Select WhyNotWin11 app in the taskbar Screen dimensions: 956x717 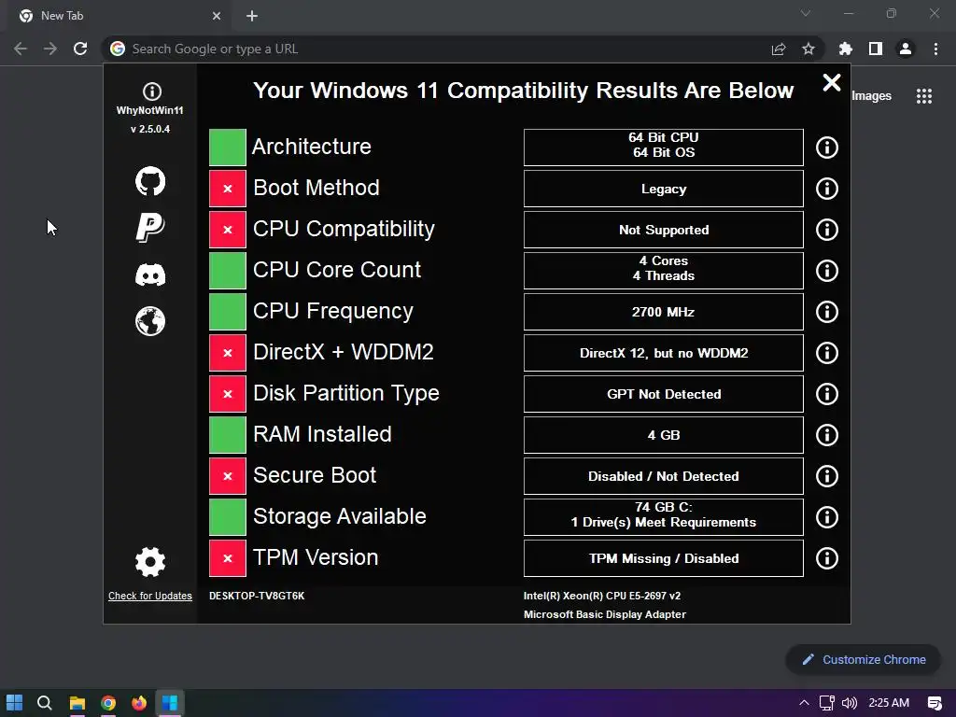tap(170, 702)
